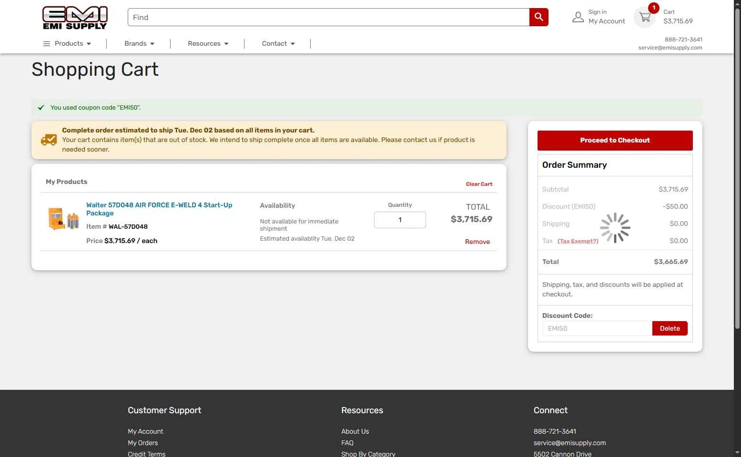Click the Discount (EMI50) -$50.00 amount
Viewport: 741px width, 457px height.
(675, 206)
